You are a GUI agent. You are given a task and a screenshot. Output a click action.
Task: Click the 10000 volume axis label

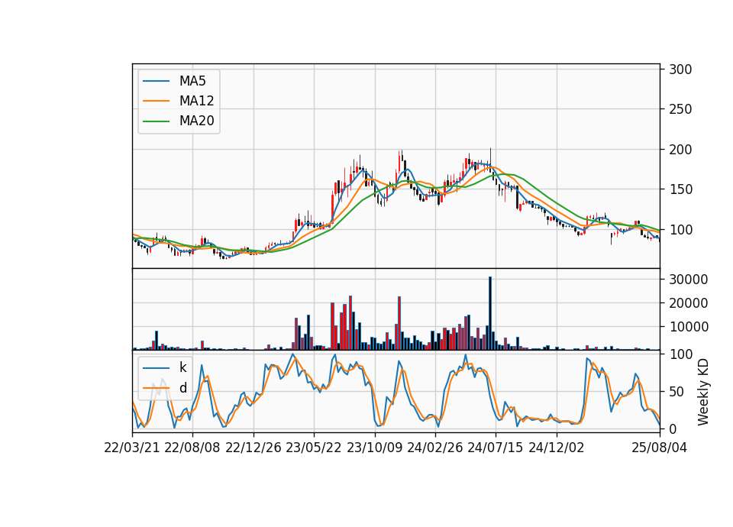[688, 328]
